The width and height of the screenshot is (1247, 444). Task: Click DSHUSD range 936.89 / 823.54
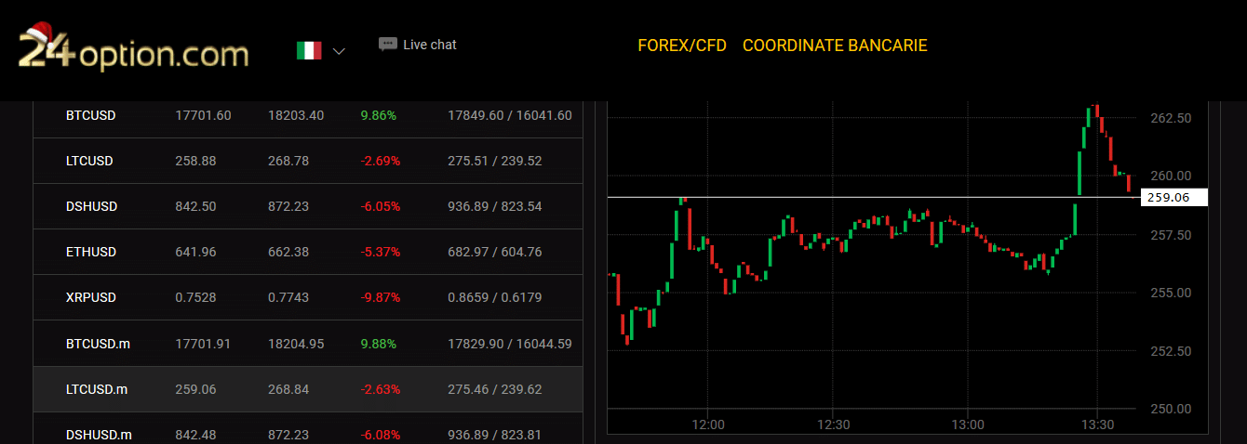(x=495, y=206)
